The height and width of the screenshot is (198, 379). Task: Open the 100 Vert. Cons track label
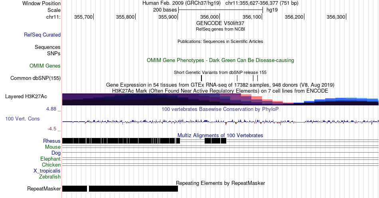tap(22, 118)
